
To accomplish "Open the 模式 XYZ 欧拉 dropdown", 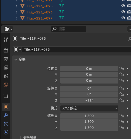I will [89, 108].
